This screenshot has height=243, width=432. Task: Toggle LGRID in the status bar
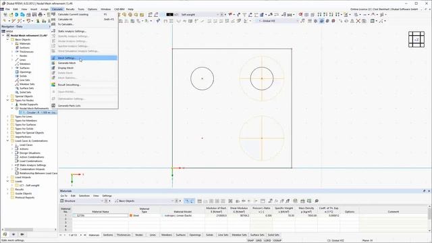point(267,240)
